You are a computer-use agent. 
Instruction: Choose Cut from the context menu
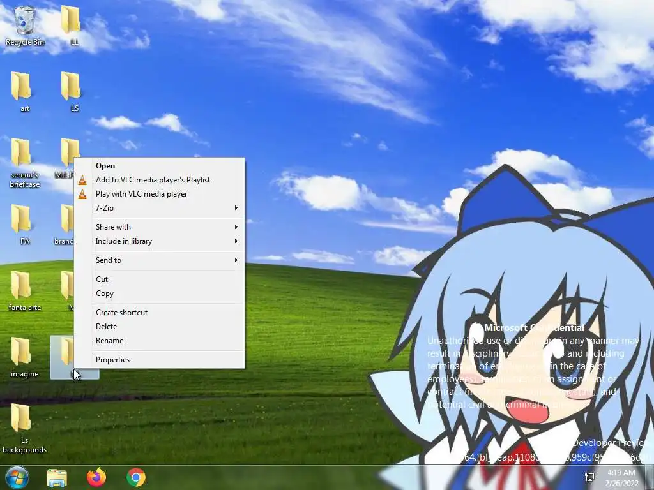pyautogui.click(x=159, y=279)
